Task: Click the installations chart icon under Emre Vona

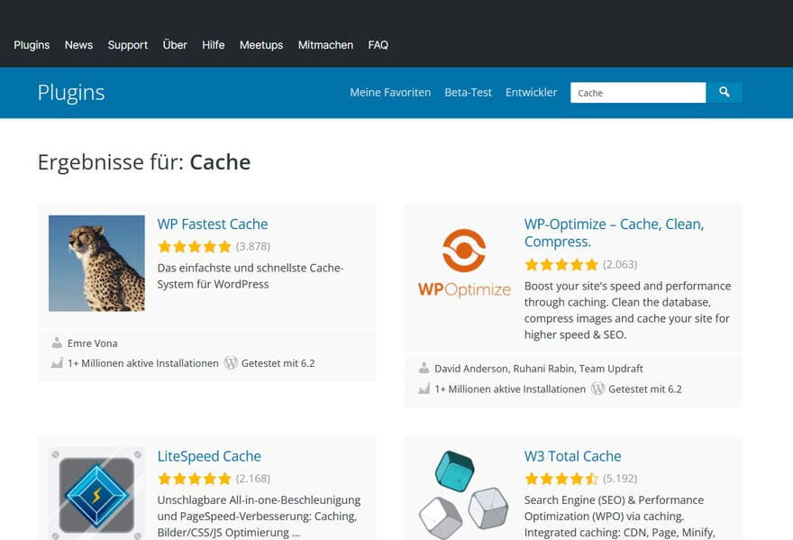Action: [57, 363]
